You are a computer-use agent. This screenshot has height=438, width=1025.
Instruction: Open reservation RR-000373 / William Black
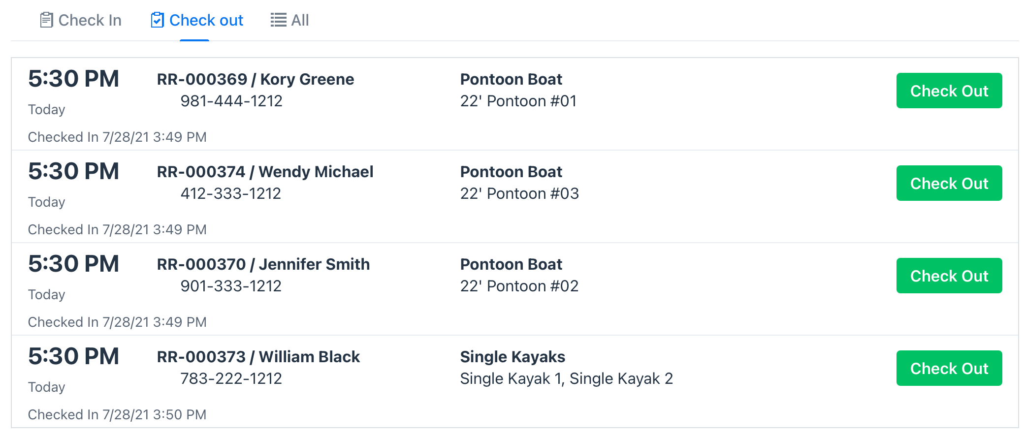258,357
